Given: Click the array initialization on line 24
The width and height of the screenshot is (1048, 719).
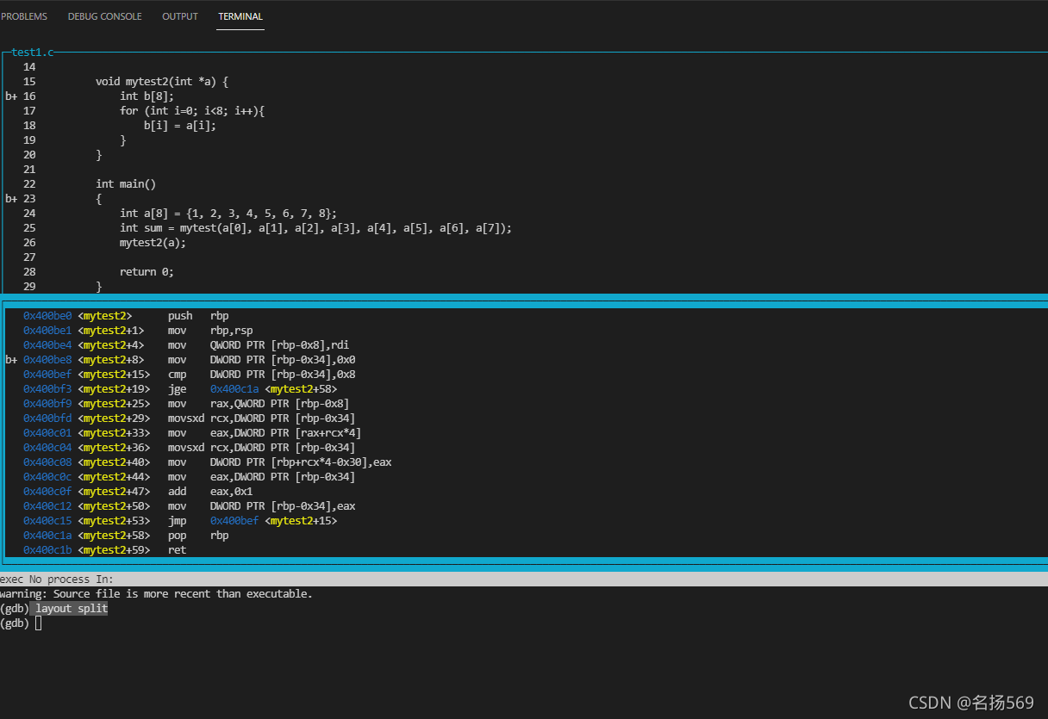Looking at the screenshot, I should coord(228,214).
